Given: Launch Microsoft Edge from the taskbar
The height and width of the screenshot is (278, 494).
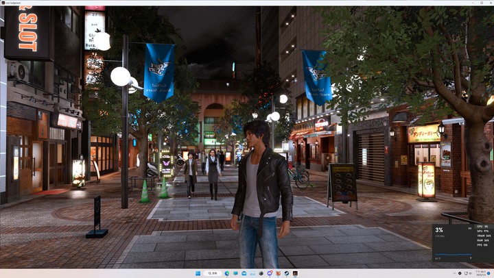Looking at the screenshot, I should (x=227, y=273).
